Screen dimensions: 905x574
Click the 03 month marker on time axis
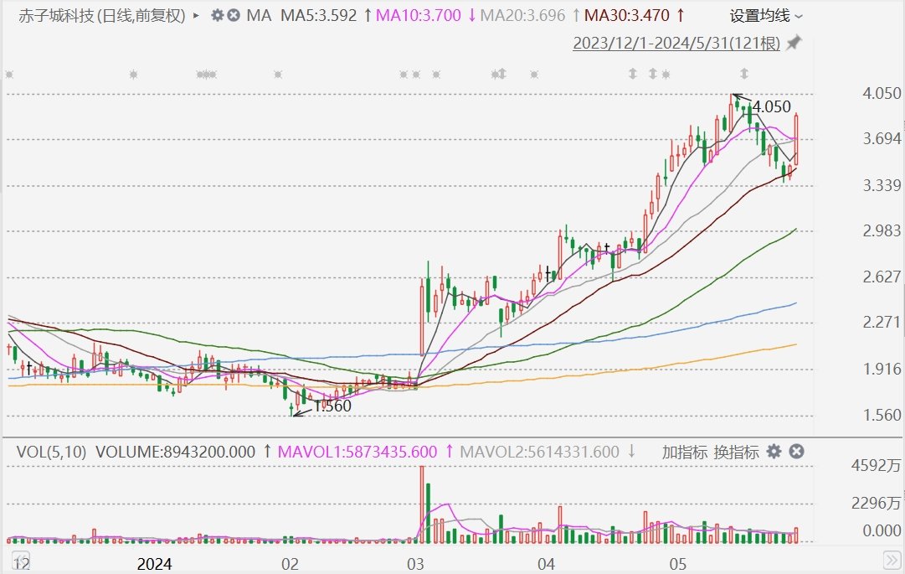[x=410, y=563]
